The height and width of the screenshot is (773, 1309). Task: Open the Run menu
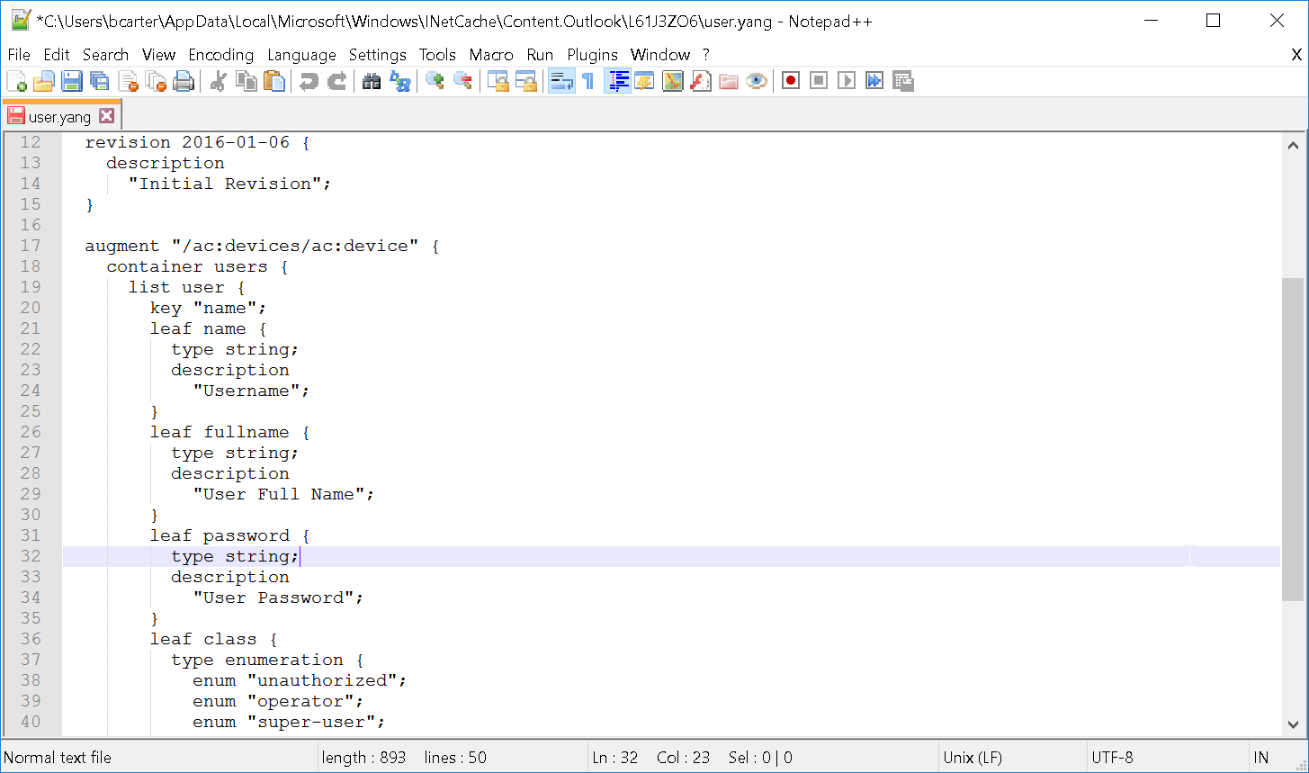tap(540, 55)
